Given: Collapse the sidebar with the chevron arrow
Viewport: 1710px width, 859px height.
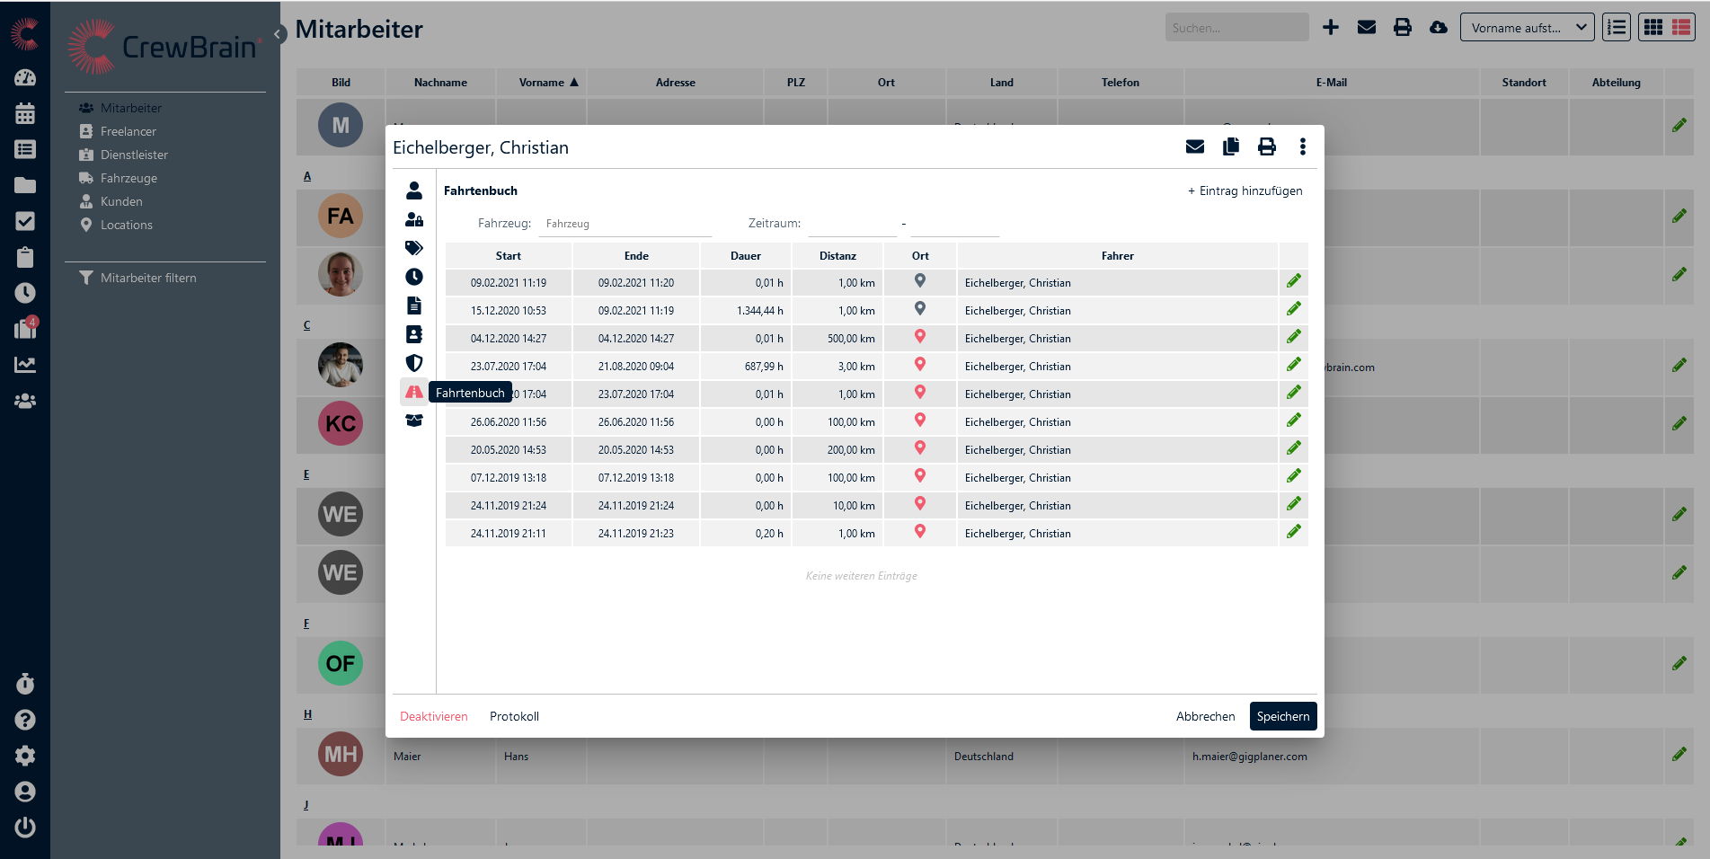Looking at the screenshot, I should [279, 34].
